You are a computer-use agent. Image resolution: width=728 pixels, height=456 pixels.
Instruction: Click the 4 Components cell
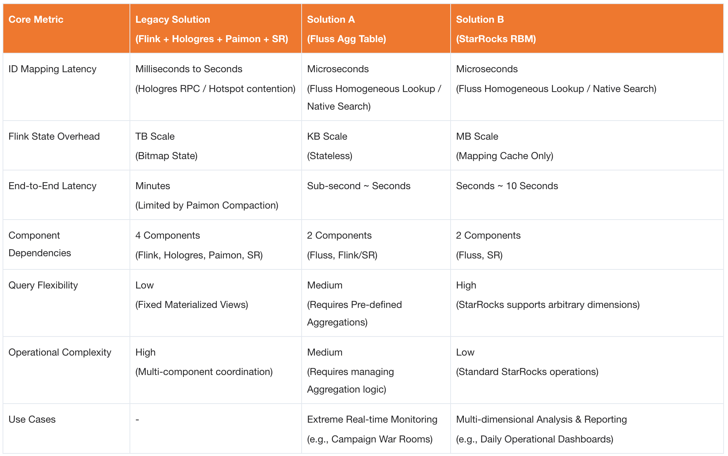[x=167, y=236]
